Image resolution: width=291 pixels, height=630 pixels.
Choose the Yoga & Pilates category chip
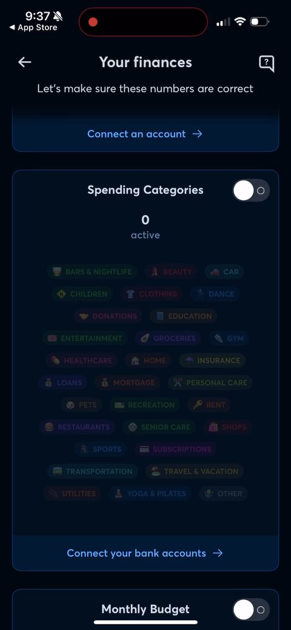pos(150,493)
